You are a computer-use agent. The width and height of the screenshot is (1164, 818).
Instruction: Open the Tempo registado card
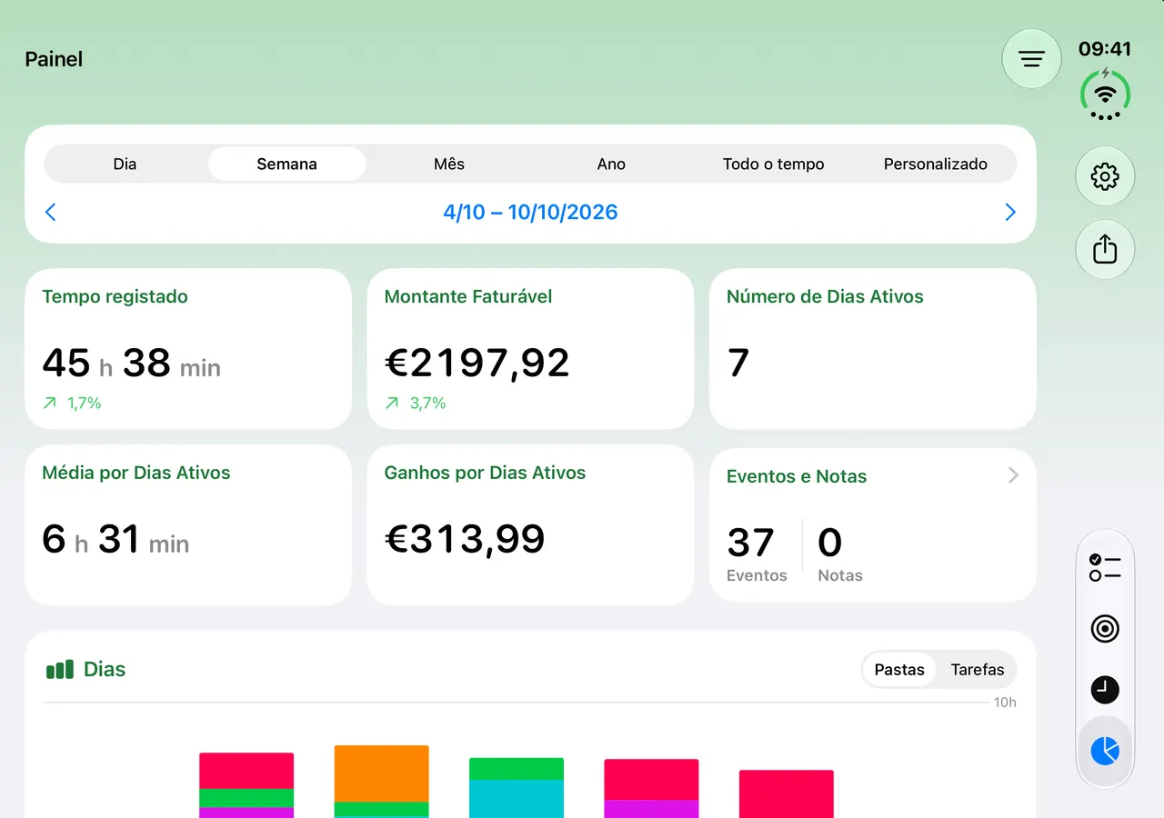188,349
